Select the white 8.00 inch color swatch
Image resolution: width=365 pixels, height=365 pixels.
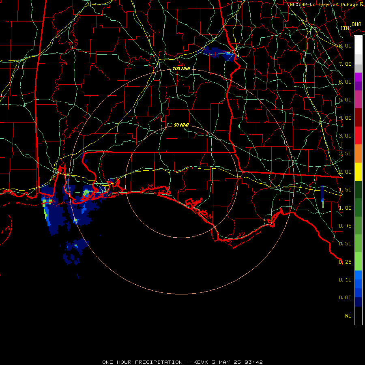click(x=358, y=45)
